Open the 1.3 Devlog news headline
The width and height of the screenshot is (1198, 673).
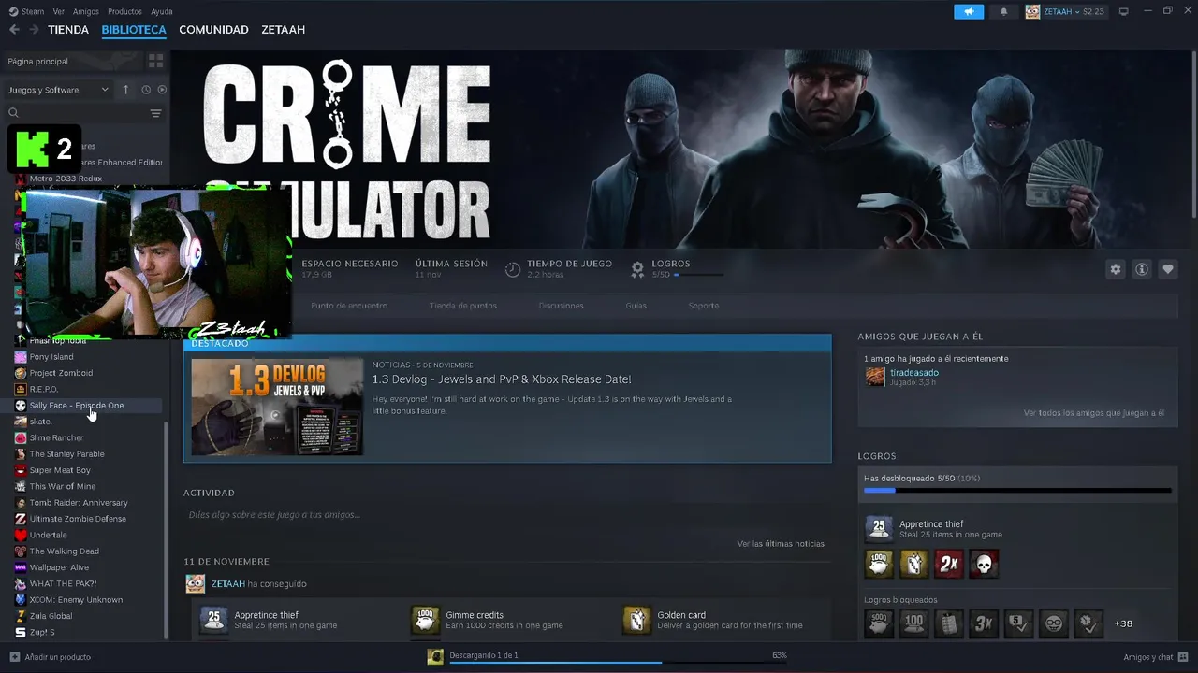click(502, 379)
